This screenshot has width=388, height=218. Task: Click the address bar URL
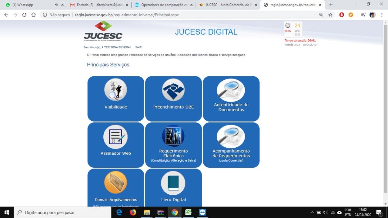click(127, 15)
